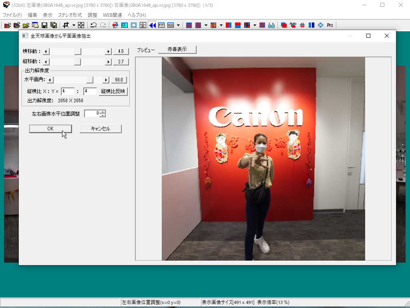Screen dimensions: 410x308
Task: Click the 100 percent zoom icon
Action: tap(171, 25)
